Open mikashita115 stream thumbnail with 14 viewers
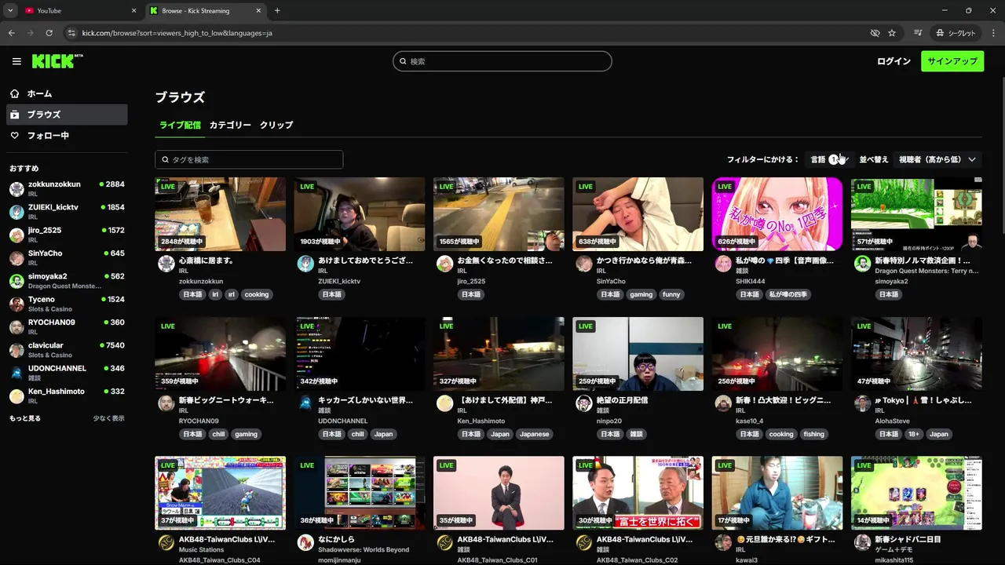 [x=916, y=494]
